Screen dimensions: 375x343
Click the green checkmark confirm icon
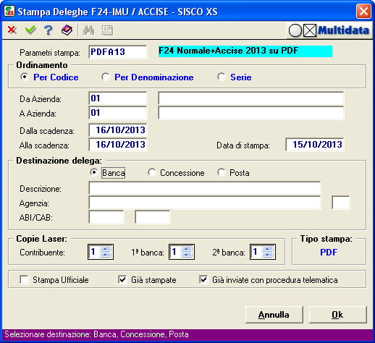click(x=30, y=30)
